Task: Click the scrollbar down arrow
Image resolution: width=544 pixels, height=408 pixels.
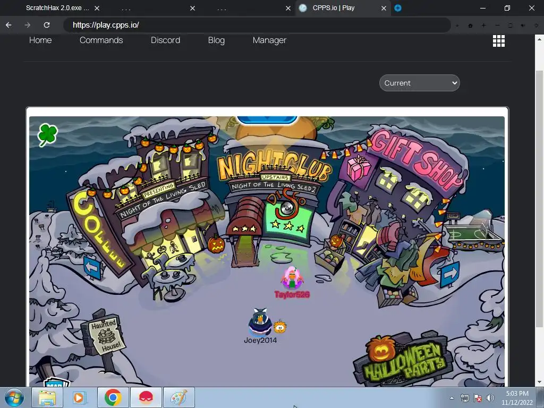Action: point(539,382)
